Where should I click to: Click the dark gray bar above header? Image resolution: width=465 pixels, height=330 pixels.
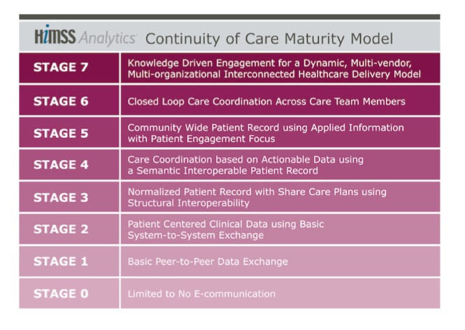coord(229,16)
